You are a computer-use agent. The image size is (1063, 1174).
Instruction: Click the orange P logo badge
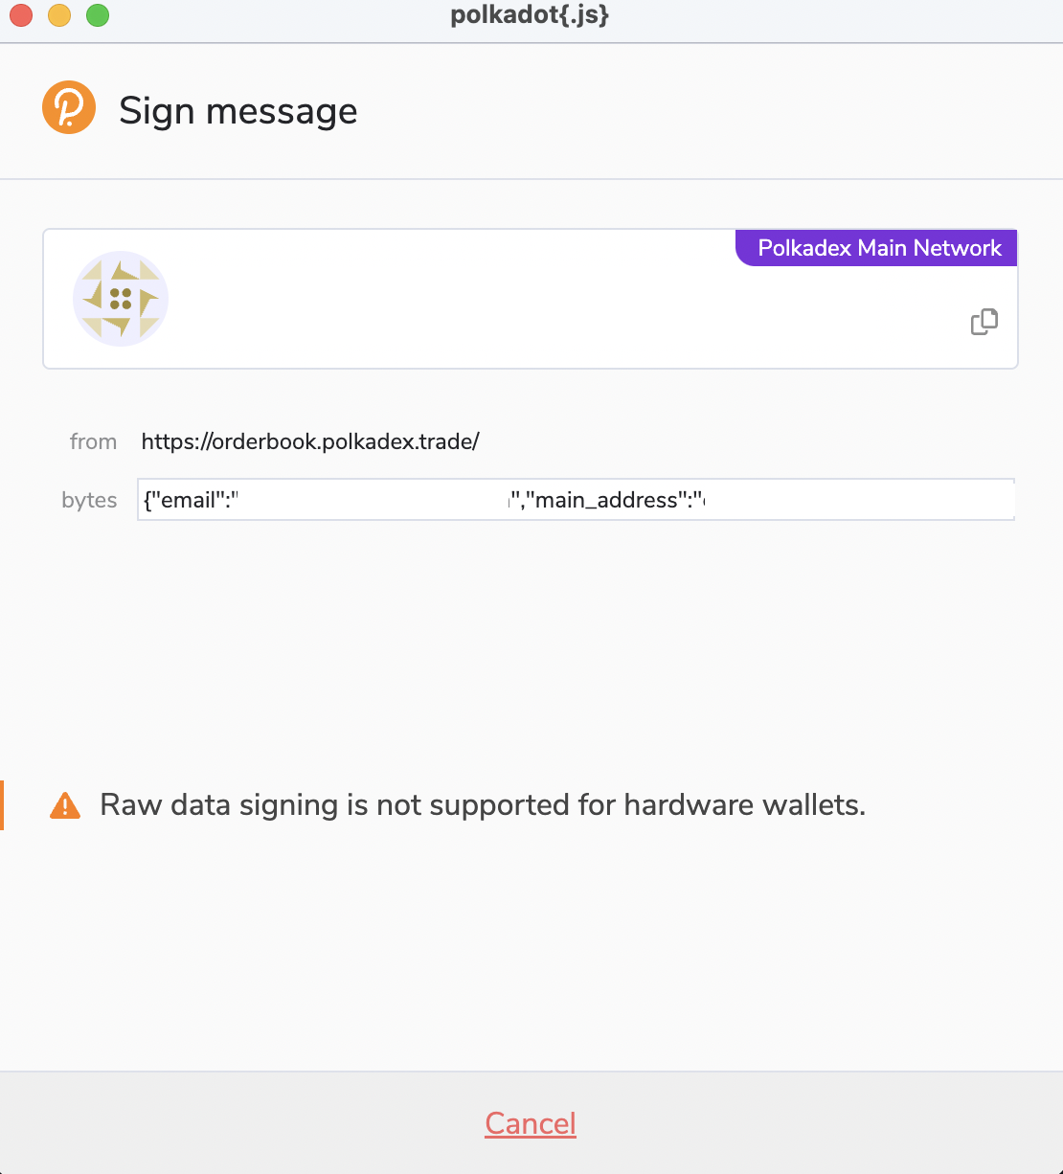68,107
